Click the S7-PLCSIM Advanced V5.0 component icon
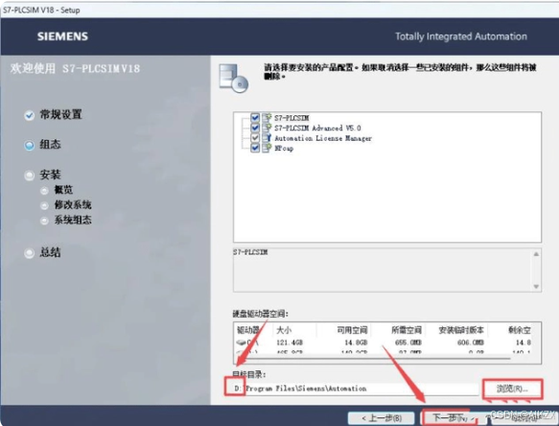The width and height of the screenshot is (559, 426). 267,128
